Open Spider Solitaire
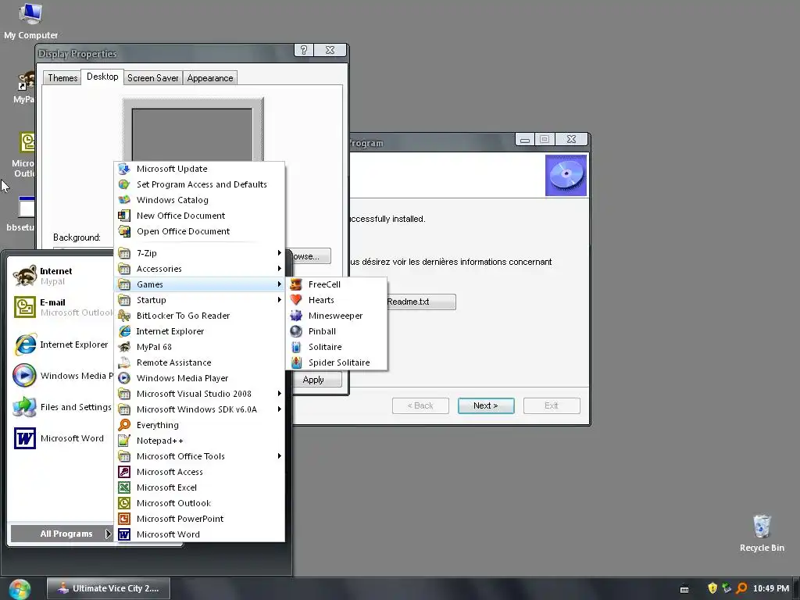 tap(337, 362)
